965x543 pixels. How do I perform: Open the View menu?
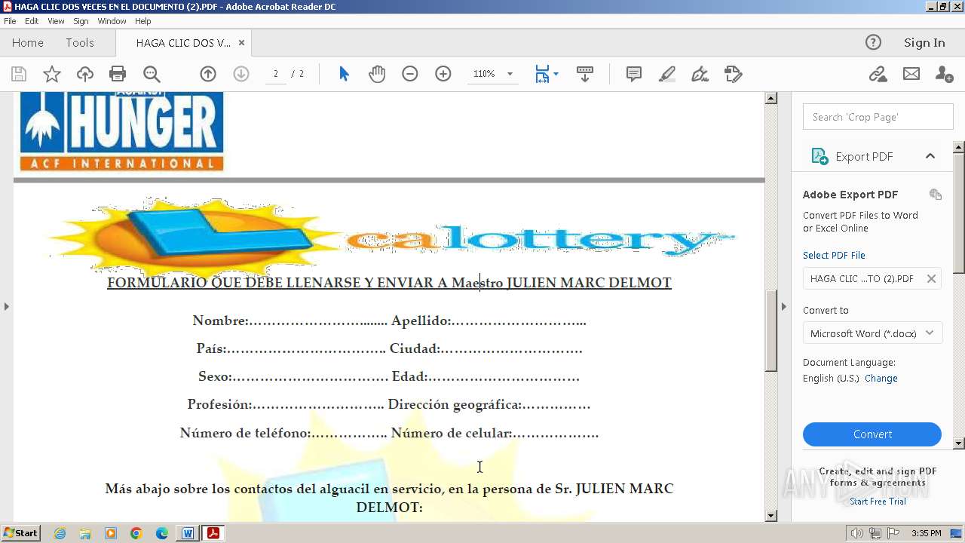(56, 21)
